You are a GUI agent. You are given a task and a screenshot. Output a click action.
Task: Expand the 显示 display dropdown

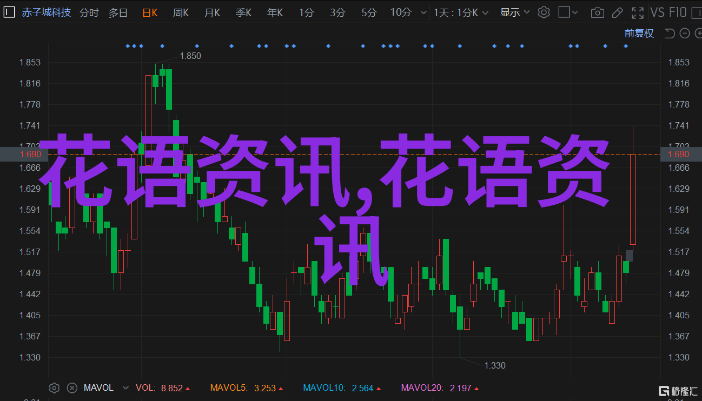514,12
